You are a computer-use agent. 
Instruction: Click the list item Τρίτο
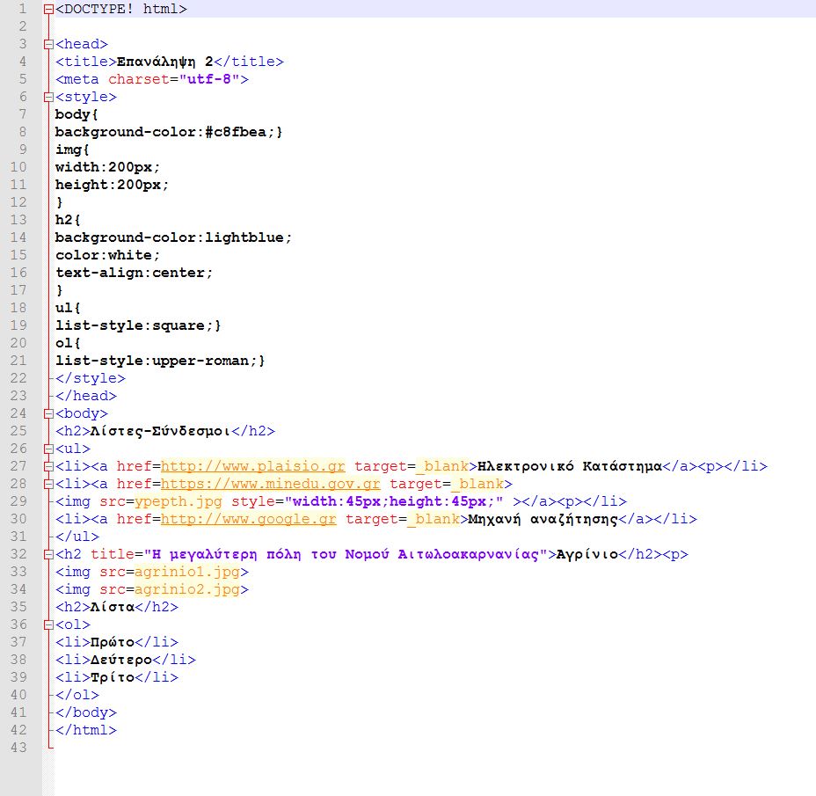pos(113,677)
